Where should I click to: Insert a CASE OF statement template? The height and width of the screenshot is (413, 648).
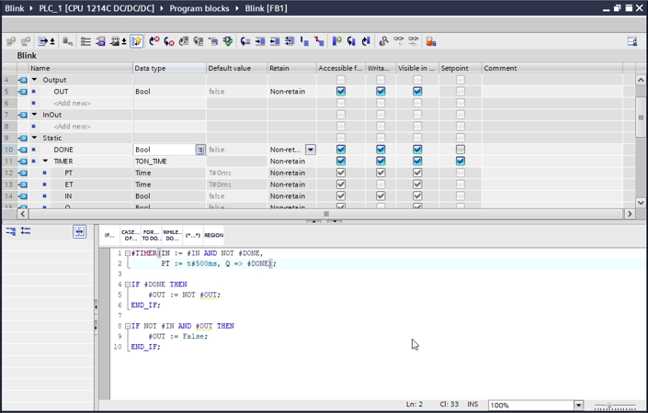coord(130,235)
